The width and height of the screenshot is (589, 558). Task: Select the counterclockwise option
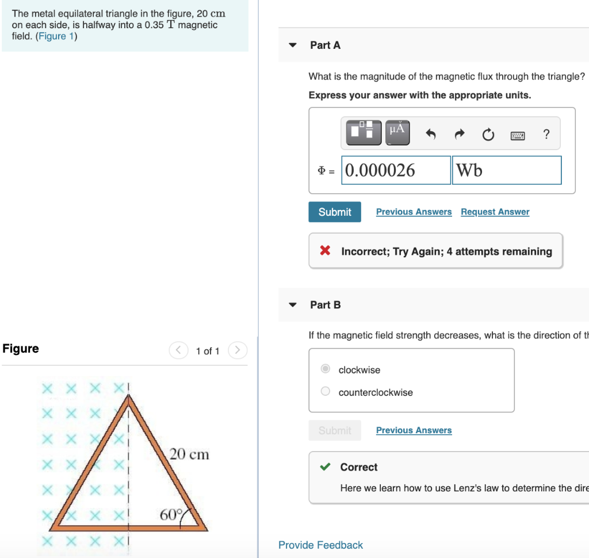point(325,391)
